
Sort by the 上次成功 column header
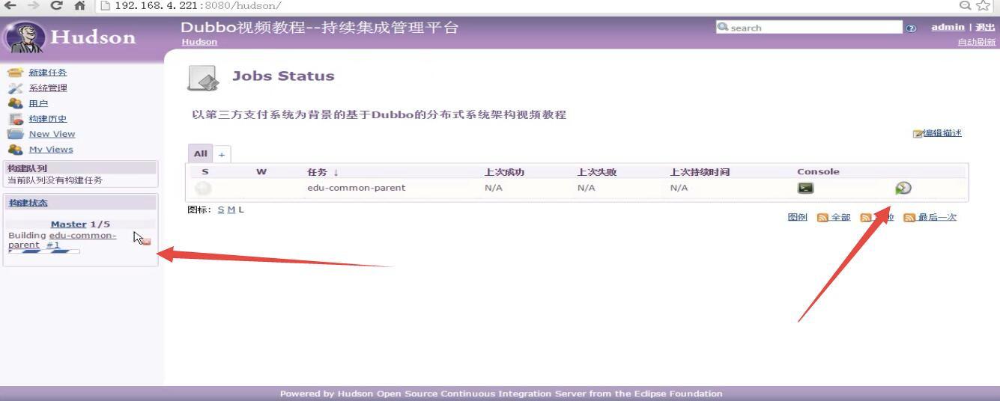pyautogui.click(x=504, y=172)
